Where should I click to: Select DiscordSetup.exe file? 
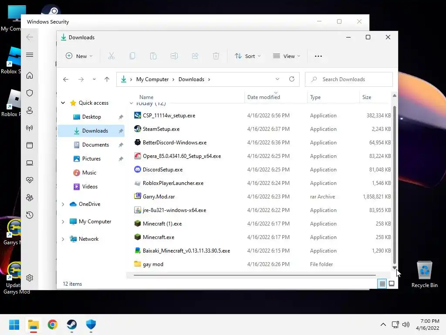(163, 170)
